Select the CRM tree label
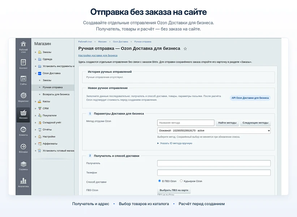Screen dimensions: 297x217 [x=46, y=109]
